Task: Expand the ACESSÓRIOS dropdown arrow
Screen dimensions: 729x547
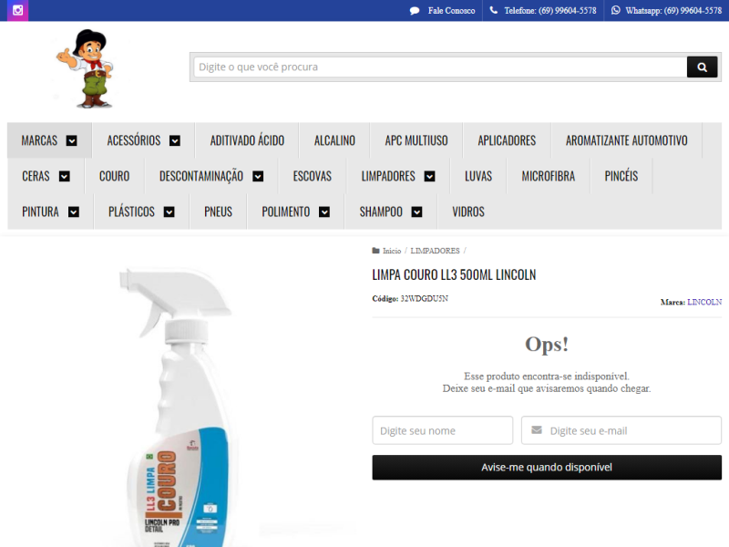Action: [175, 140]
